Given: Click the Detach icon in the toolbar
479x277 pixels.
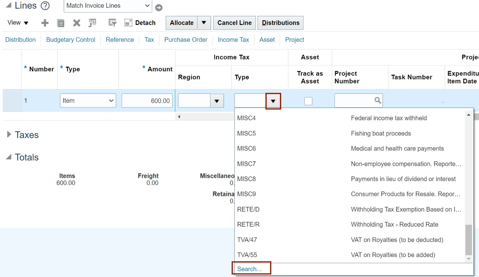Looking at the screenshot, I should click(128, 23).
